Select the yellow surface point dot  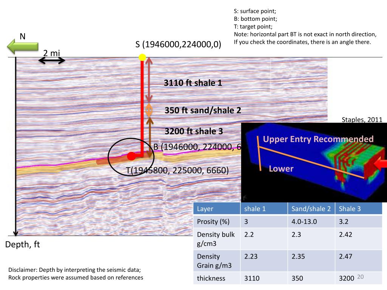coord(142,57)
